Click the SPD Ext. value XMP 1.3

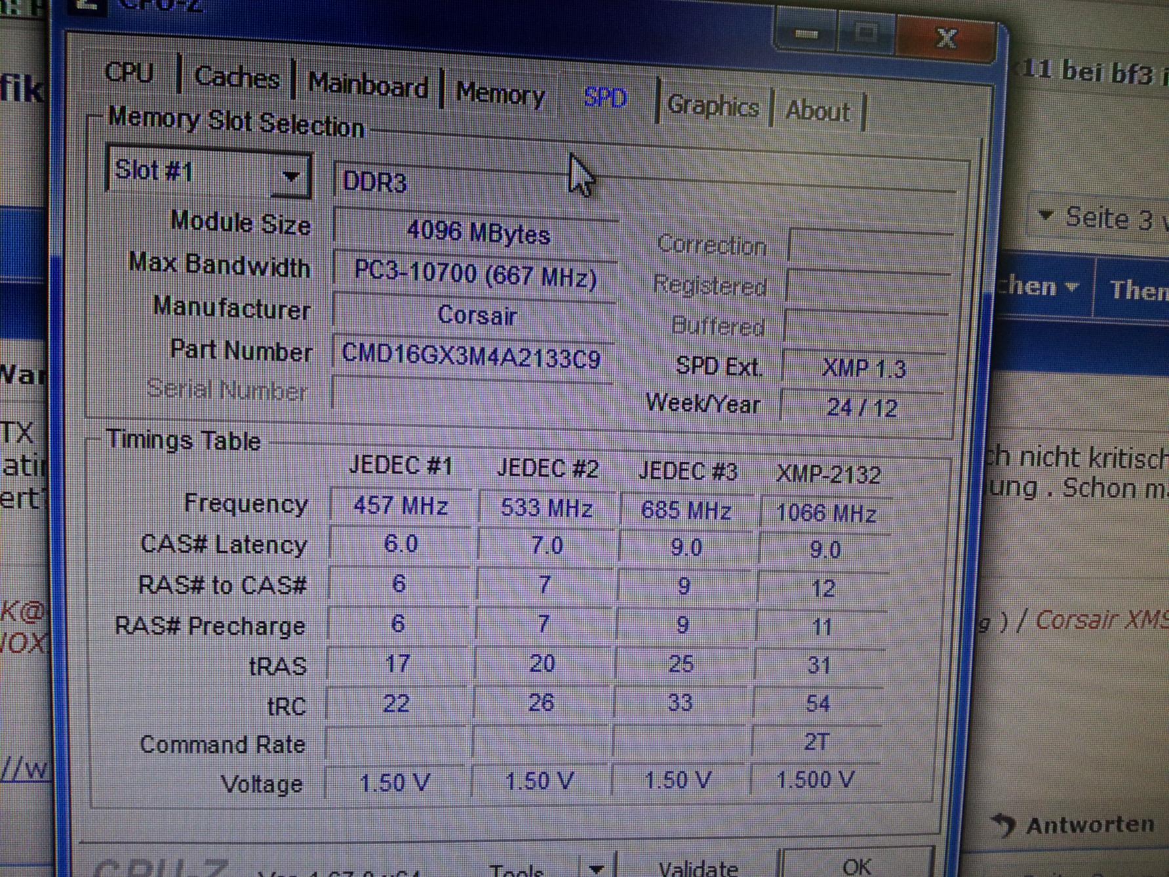863,368
